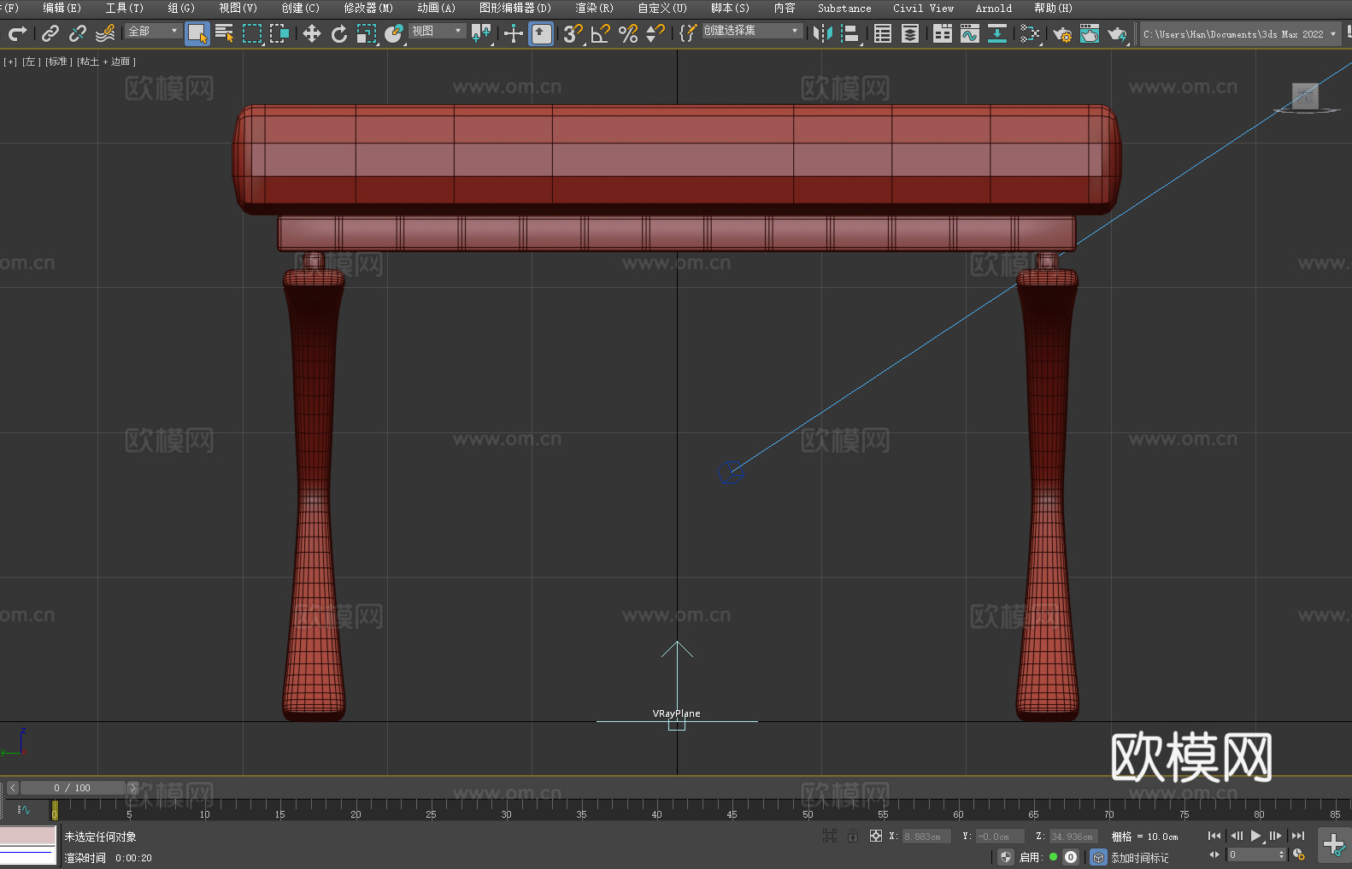Open the 修改器(M) menu
This screenshot has width=1352, height=869.
pos(368,8)
